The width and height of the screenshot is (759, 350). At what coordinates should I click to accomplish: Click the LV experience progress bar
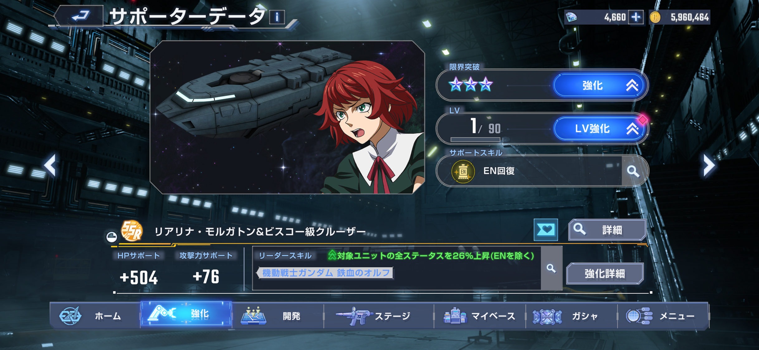475,139
